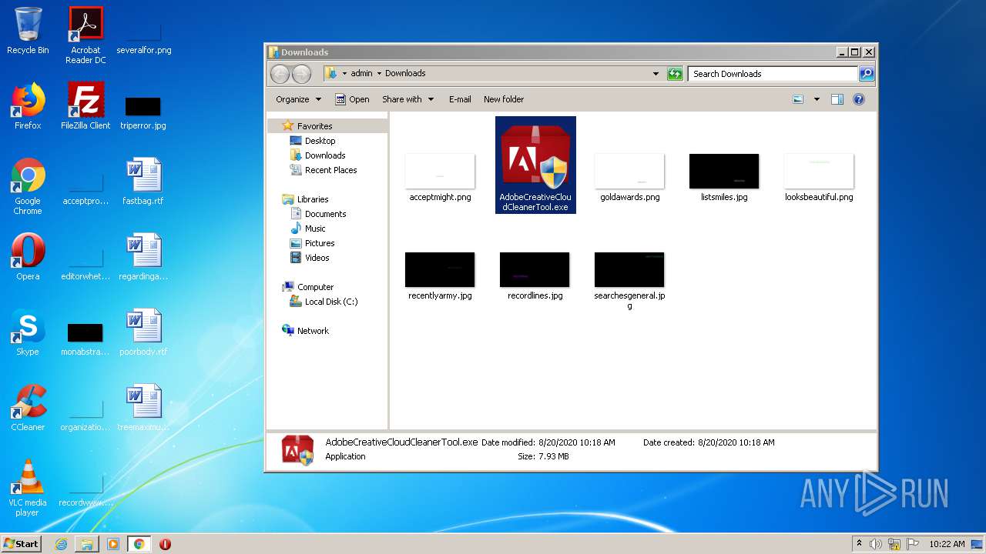Launch Acrobat Reader DC desktop shortcut
The image size is (986, 554).
86,35
